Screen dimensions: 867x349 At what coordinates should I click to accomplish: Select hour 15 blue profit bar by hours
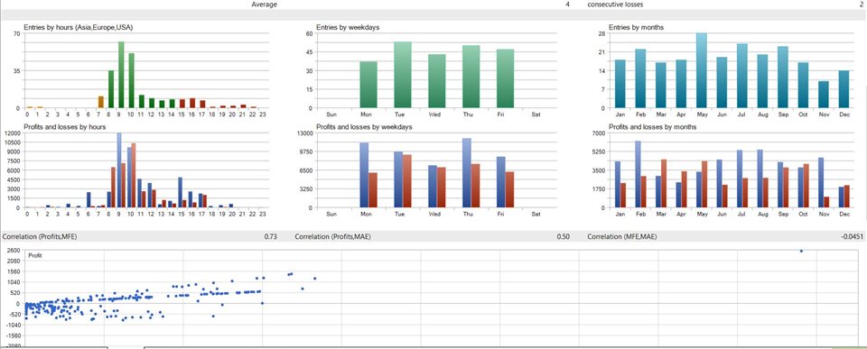coord(181,192)
